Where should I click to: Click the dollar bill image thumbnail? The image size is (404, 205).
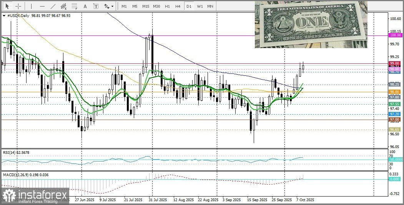pos(311,24)
